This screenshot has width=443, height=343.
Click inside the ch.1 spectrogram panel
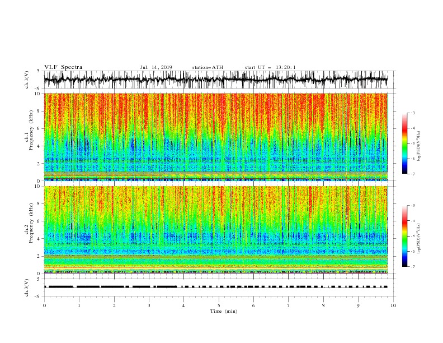click(215, 137)
